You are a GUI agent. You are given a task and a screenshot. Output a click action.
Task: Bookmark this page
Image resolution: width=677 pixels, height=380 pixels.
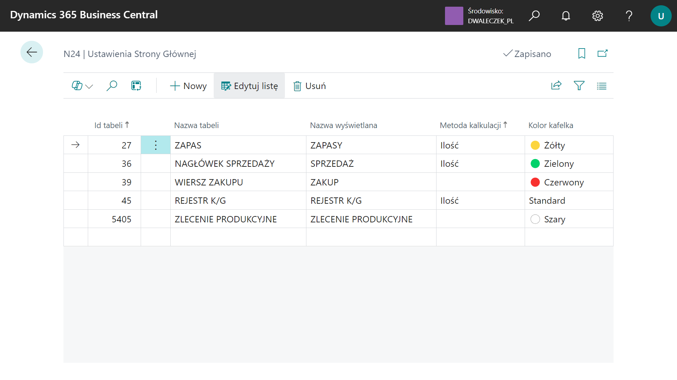coord(582,53)
